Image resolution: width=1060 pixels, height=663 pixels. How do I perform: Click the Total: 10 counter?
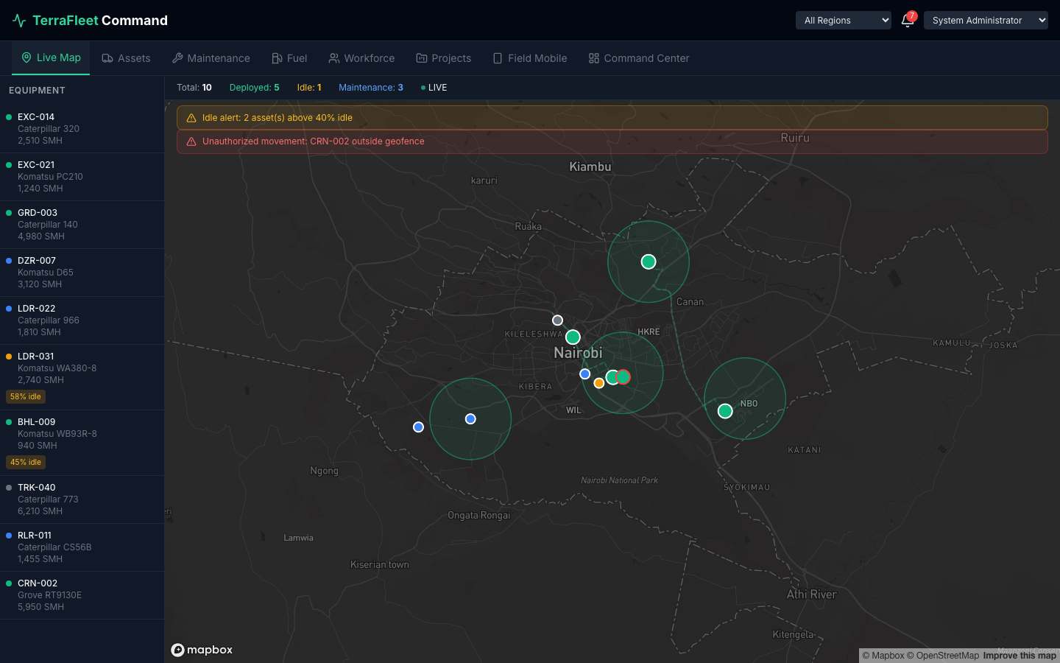[194, 88]
